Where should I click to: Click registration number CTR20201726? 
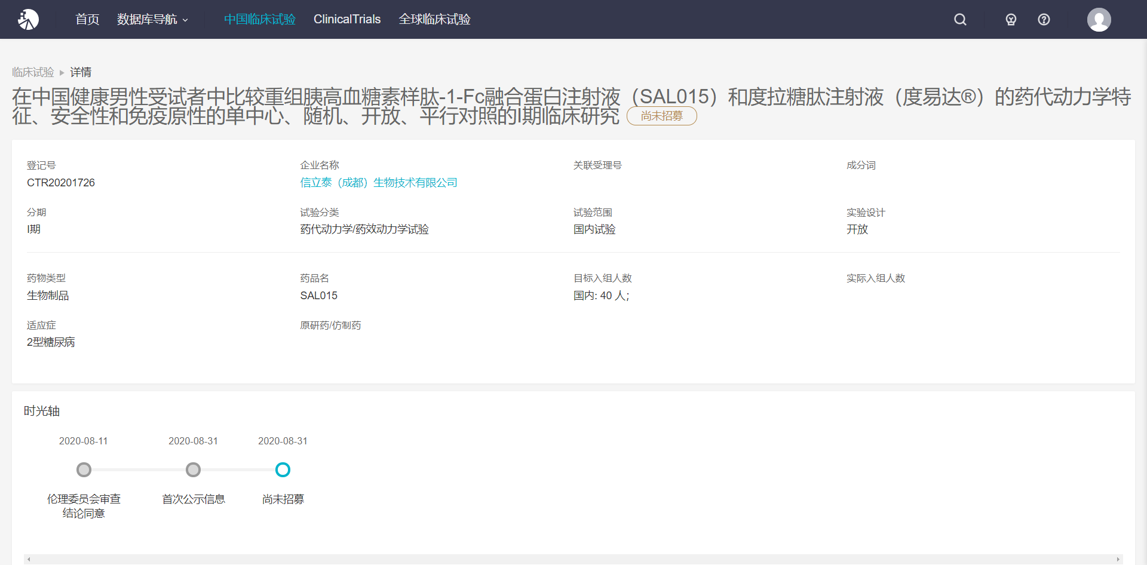coord(61,182)
